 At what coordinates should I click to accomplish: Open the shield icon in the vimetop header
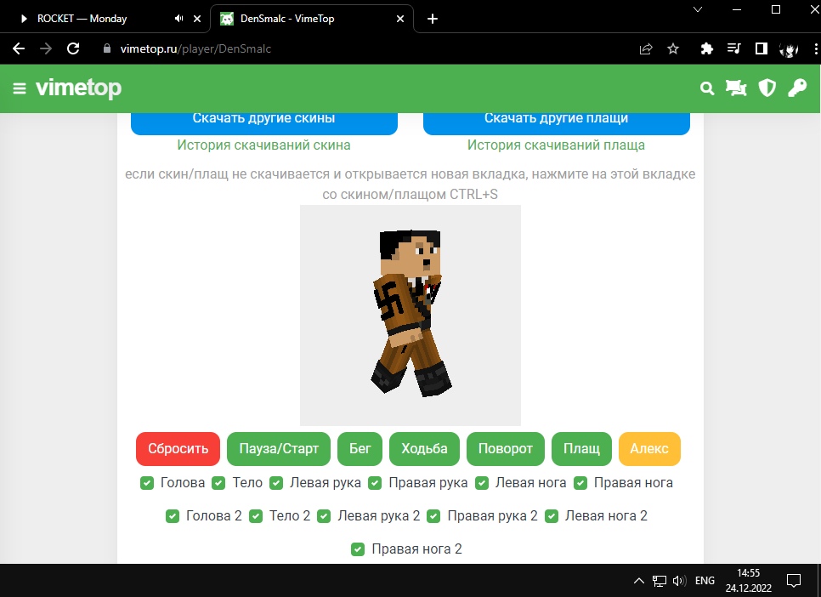point(767,88)
